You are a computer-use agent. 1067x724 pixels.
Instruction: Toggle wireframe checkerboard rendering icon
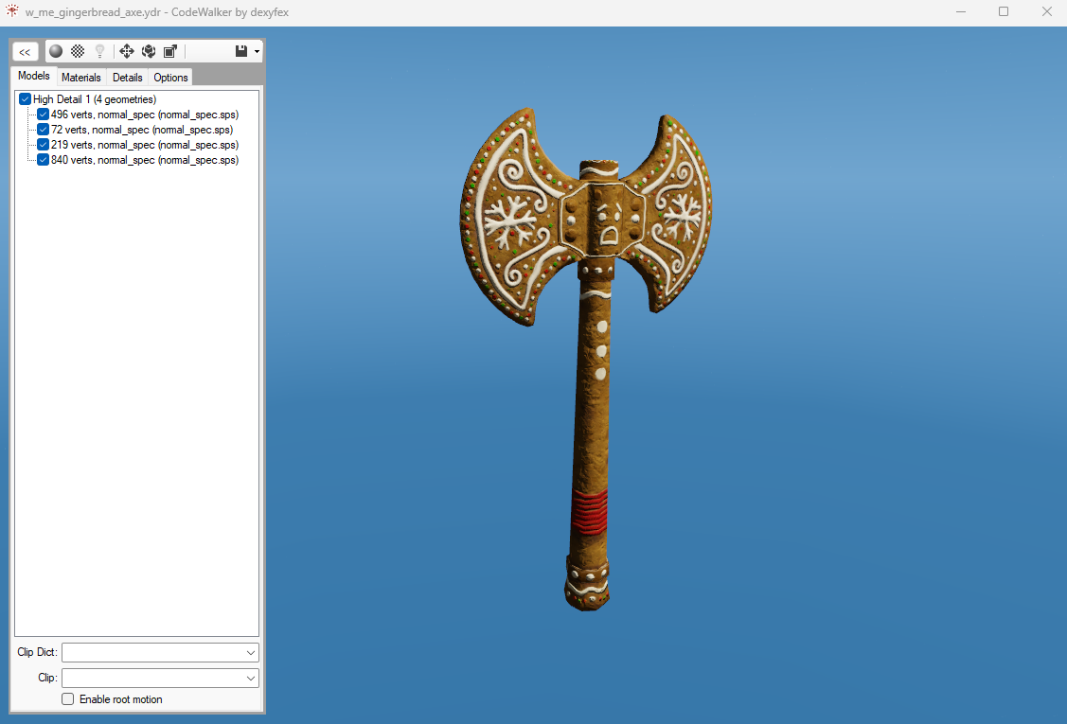(77, 51)
